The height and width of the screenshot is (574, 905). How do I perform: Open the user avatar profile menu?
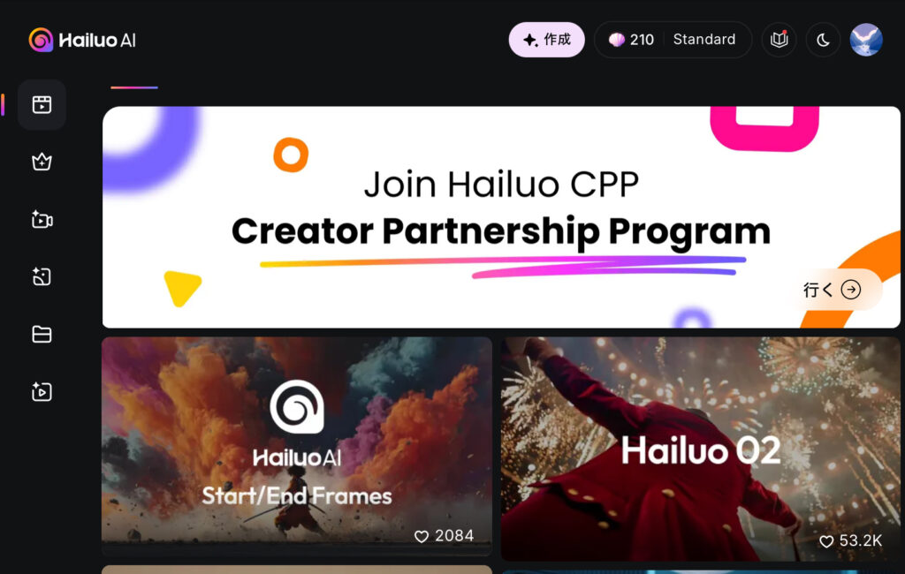[x=866, y=40]
